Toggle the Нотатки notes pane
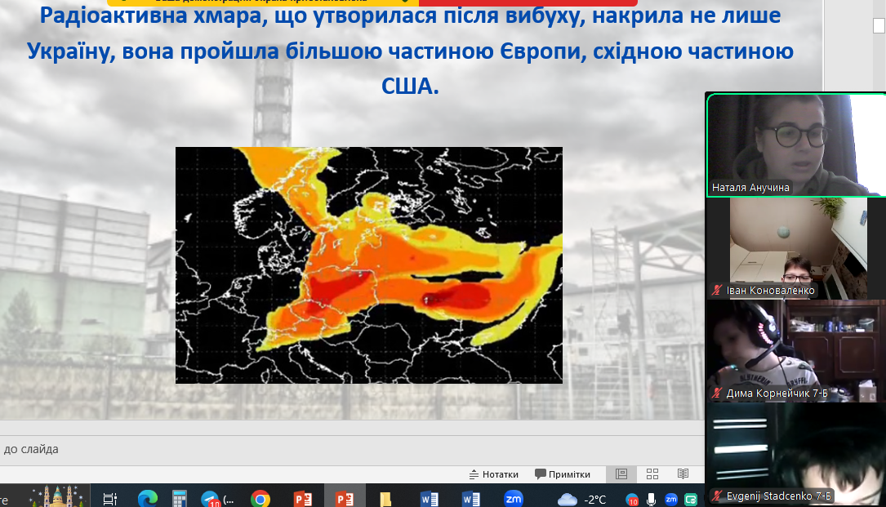Screen dimensions: 886x507 pyautogui.click(x=494, y=474)
